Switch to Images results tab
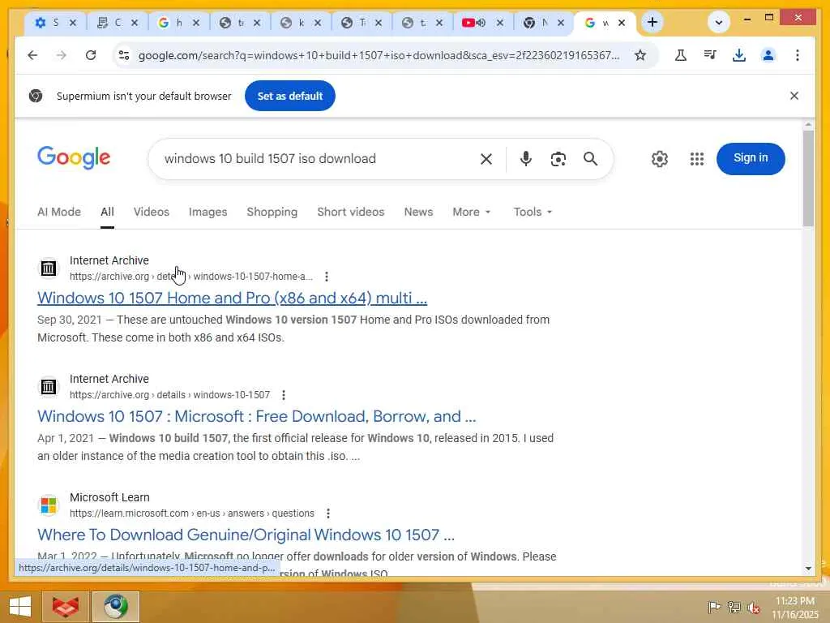The height and width of the screenshot is (623, 830). [x=208, y=212]
